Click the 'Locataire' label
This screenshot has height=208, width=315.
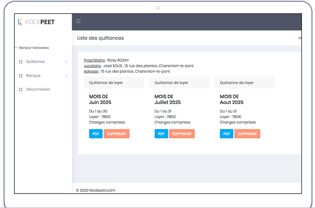pyautogui.click(x=92, y=66)
